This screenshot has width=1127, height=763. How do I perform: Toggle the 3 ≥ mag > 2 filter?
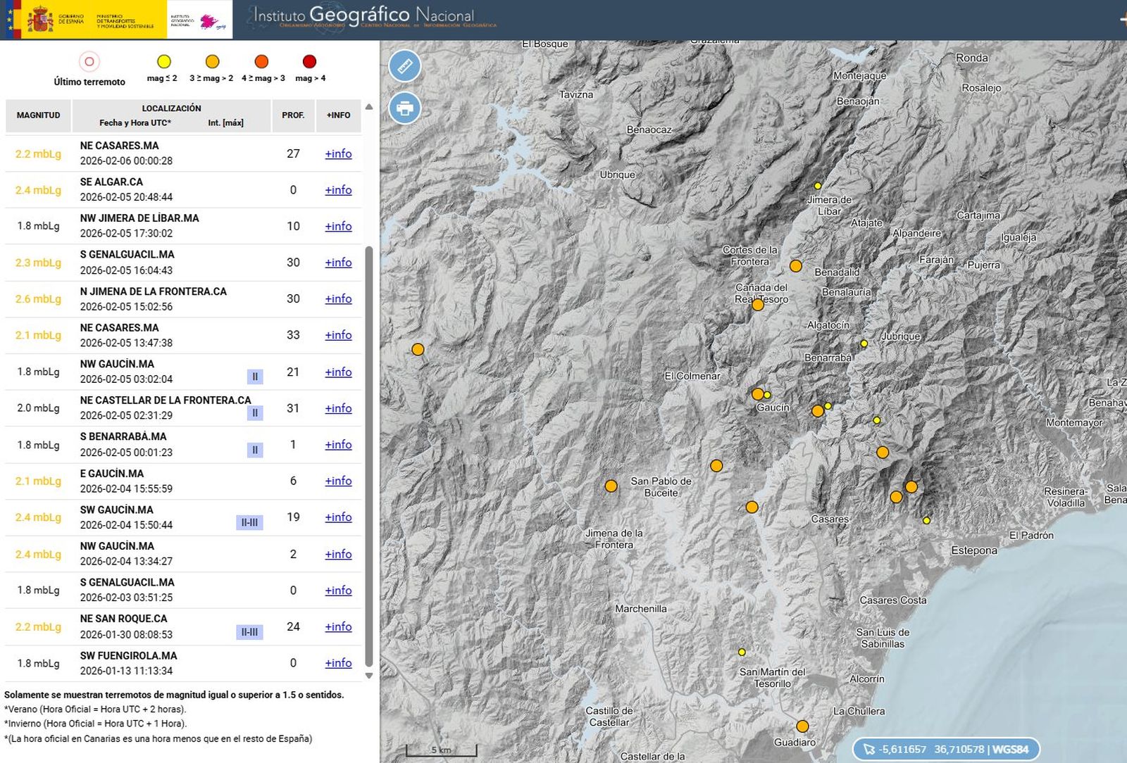pyautogui.click(x=212, y=62)
